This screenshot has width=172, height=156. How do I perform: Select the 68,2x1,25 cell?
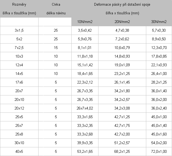pyautogui.click(x=122, y=151)
